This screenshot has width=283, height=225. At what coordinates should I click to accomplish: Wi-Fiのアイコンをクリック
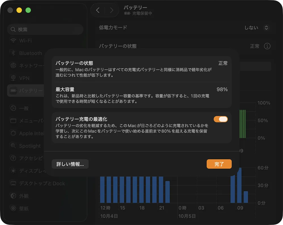[13, 41]
